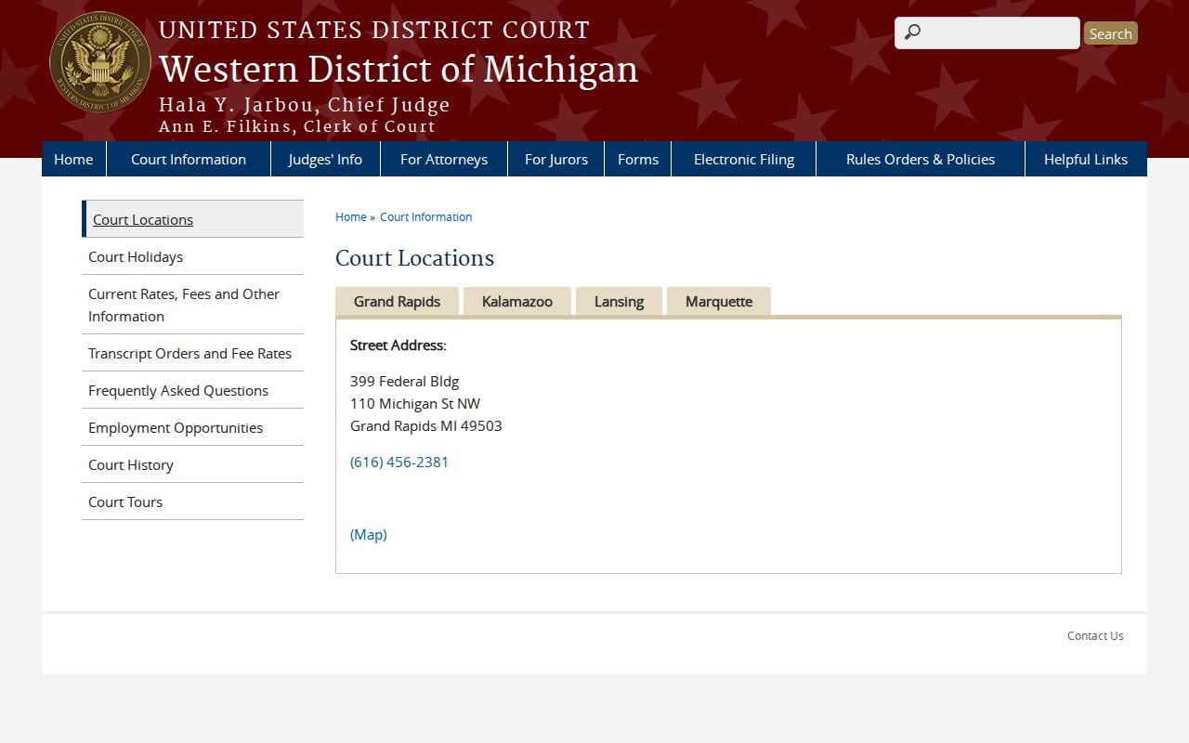
Task: Click the search magnifier icon
Action: point(912,33)
